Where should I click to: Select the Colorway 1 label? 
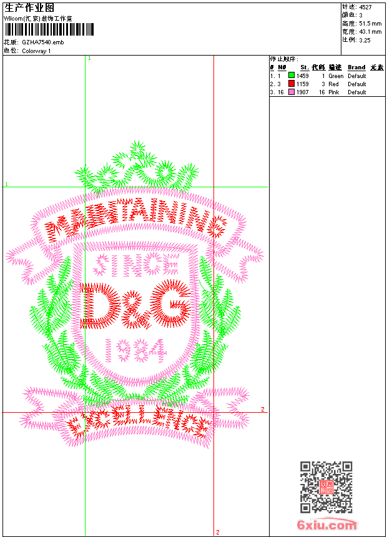pyautogui.click(x=36, y=51)
